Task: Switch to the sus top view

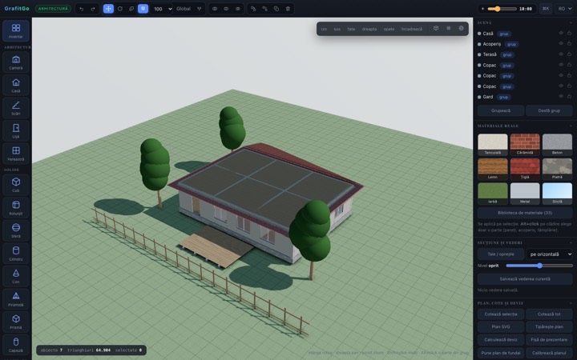Action: [x=337, y=29]
